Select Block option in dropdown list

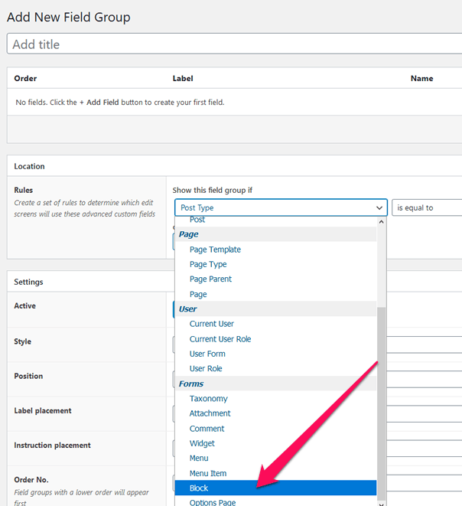click(x=199, y=488)
